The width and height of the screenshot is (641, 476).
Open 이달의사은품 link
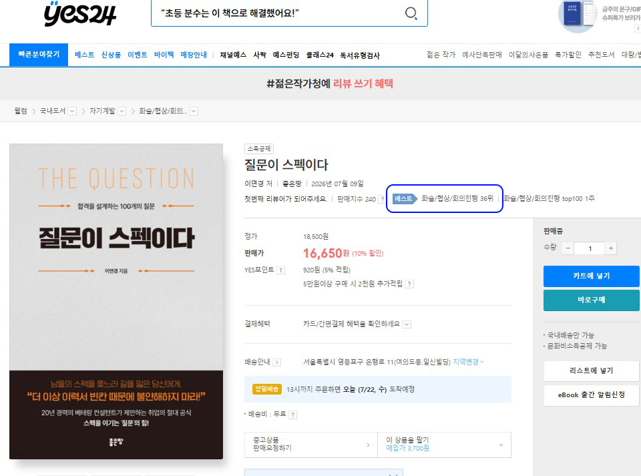pos(528,55)
